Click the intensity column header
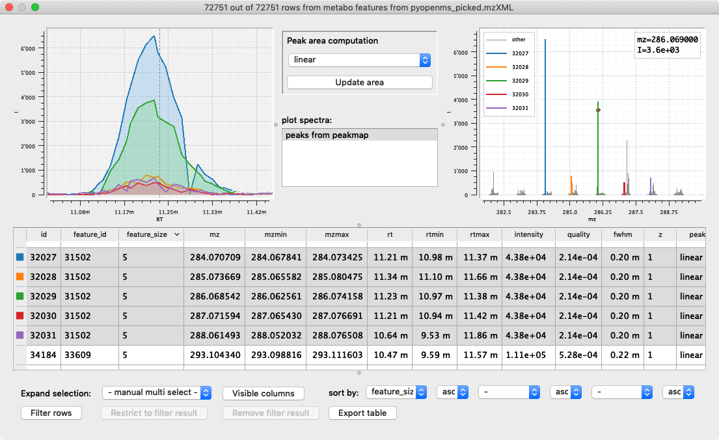719x440 pixels. coord(529,234)
